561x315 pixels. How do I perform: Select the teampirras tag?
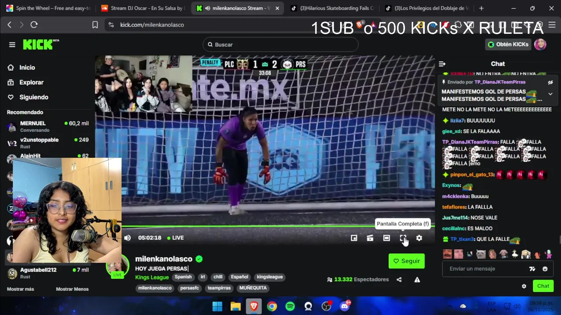click(219, 288)
